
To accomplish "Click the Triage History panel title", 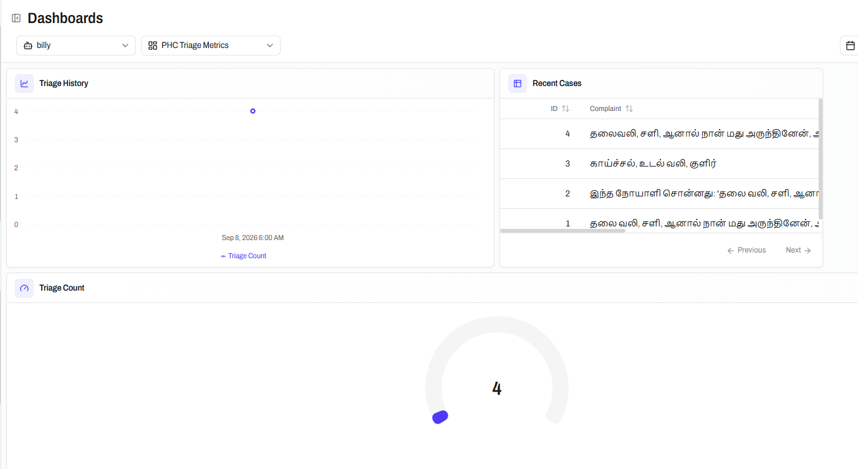I will click(64, 84).
